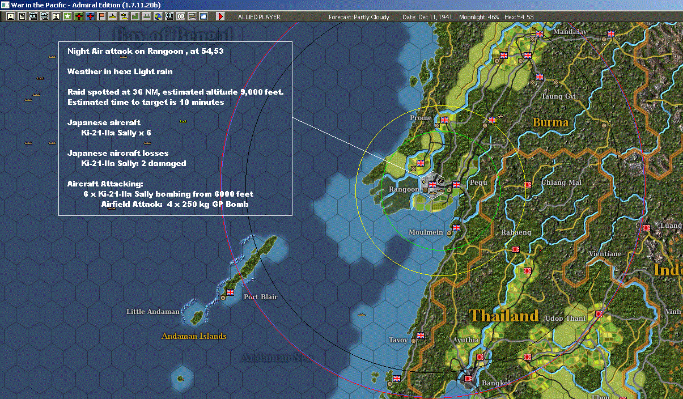Select the Rahaeng Japanese flag
The width and height of the screenshot is (683, 399).
tap(516, 249)
